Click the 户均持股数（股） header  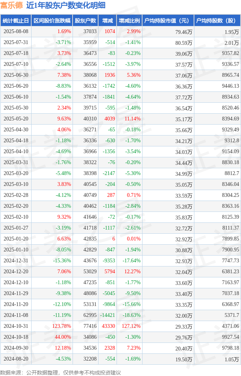coord(218,21)
